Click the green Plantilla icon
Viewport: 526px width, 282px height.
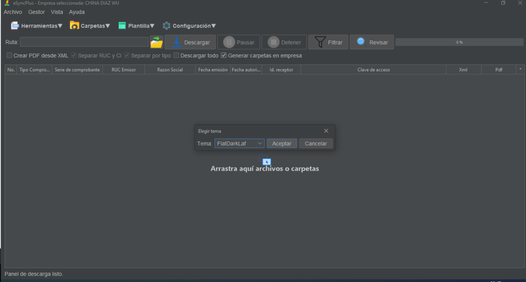tap(122, 26)
